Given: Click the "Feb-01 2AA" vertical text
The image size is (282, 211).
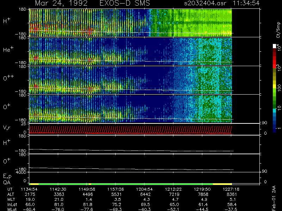Looking at the screenshot, I should click(274, 198).
